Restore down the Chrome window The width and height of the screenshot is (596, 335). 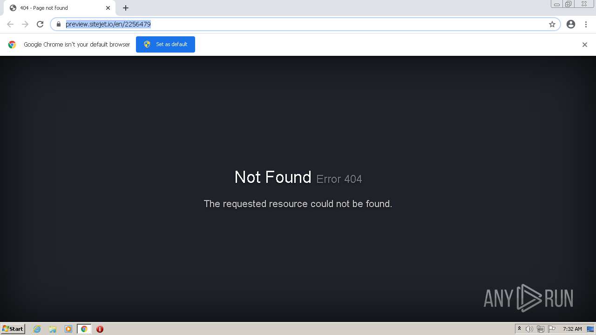(569, 4)
